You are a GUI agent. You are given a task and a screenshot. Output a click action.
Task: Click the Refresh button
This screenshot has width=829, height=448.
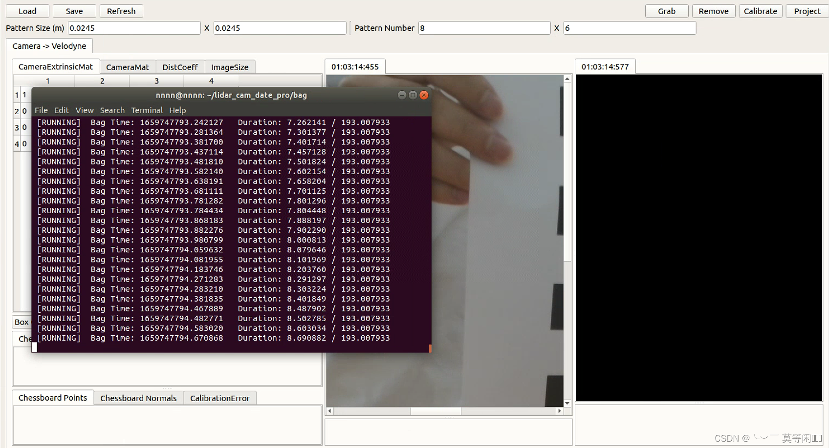point(121,11)
